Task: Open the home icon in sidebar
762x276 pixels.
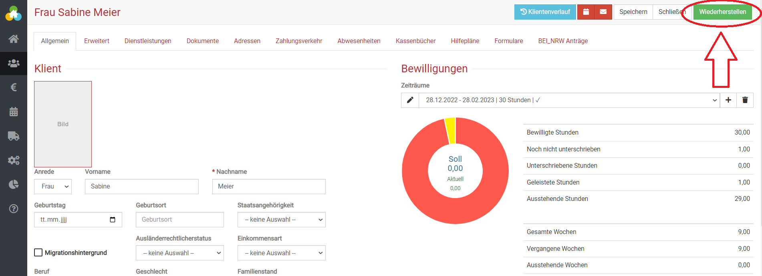Action: (14, 39)
